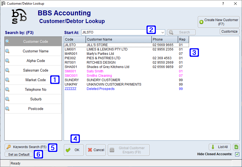Viewport: 242px width, 167px height.
Task: Open Help via the question mark icon
Action: [x=223, y=4]
